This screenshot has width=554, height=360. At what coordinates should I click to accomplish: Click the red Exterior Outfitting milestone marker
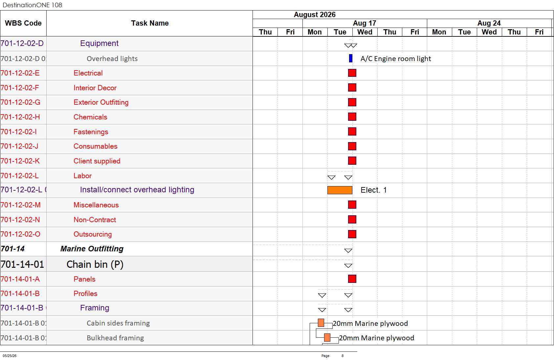pos(352,102)
